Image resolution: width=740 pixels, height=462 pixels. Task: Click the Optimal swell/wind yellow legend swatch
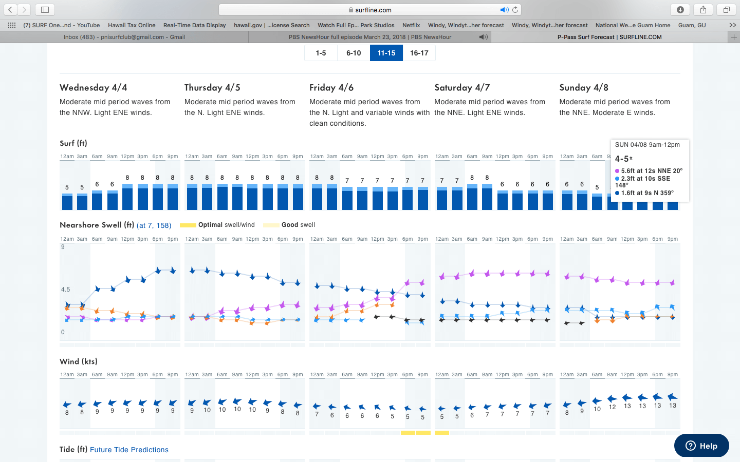[188, 225]
